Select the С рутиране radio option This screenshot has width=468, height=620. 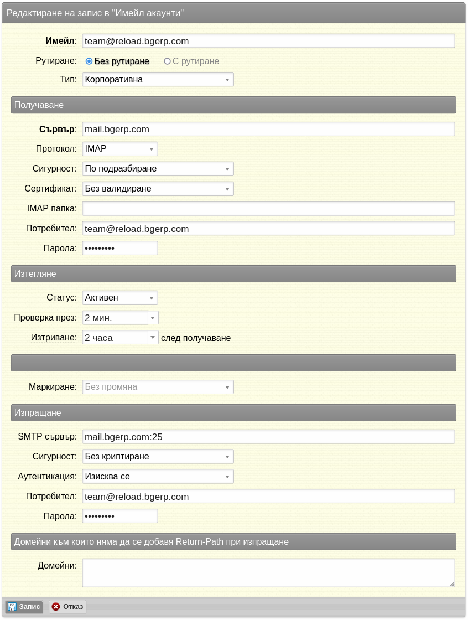click(x=167, y=61)
